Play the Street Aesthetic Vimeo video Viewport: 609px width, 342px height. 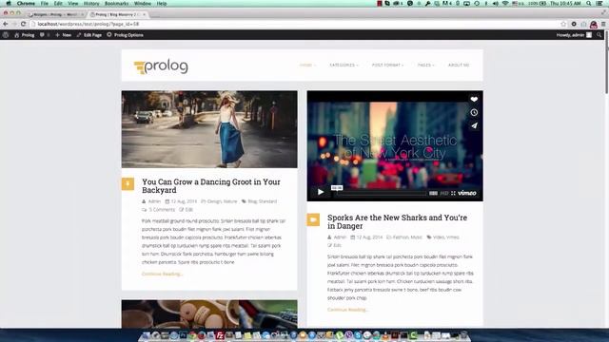[321, 192]
